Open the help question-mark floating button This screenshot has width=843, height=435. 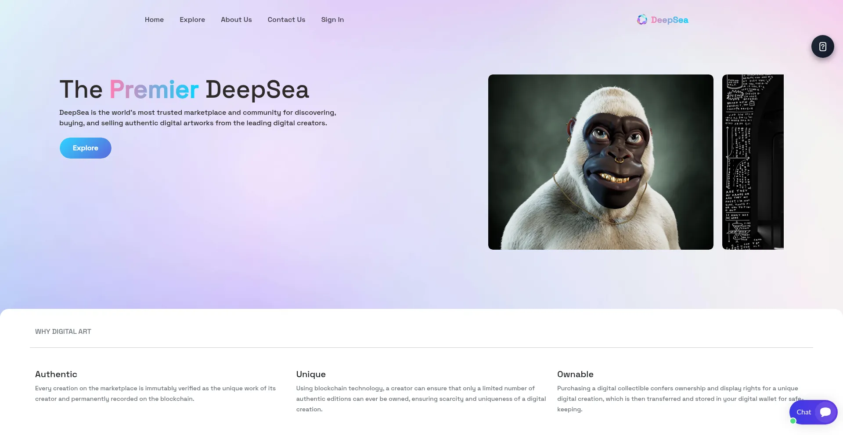tap(822, 46)
